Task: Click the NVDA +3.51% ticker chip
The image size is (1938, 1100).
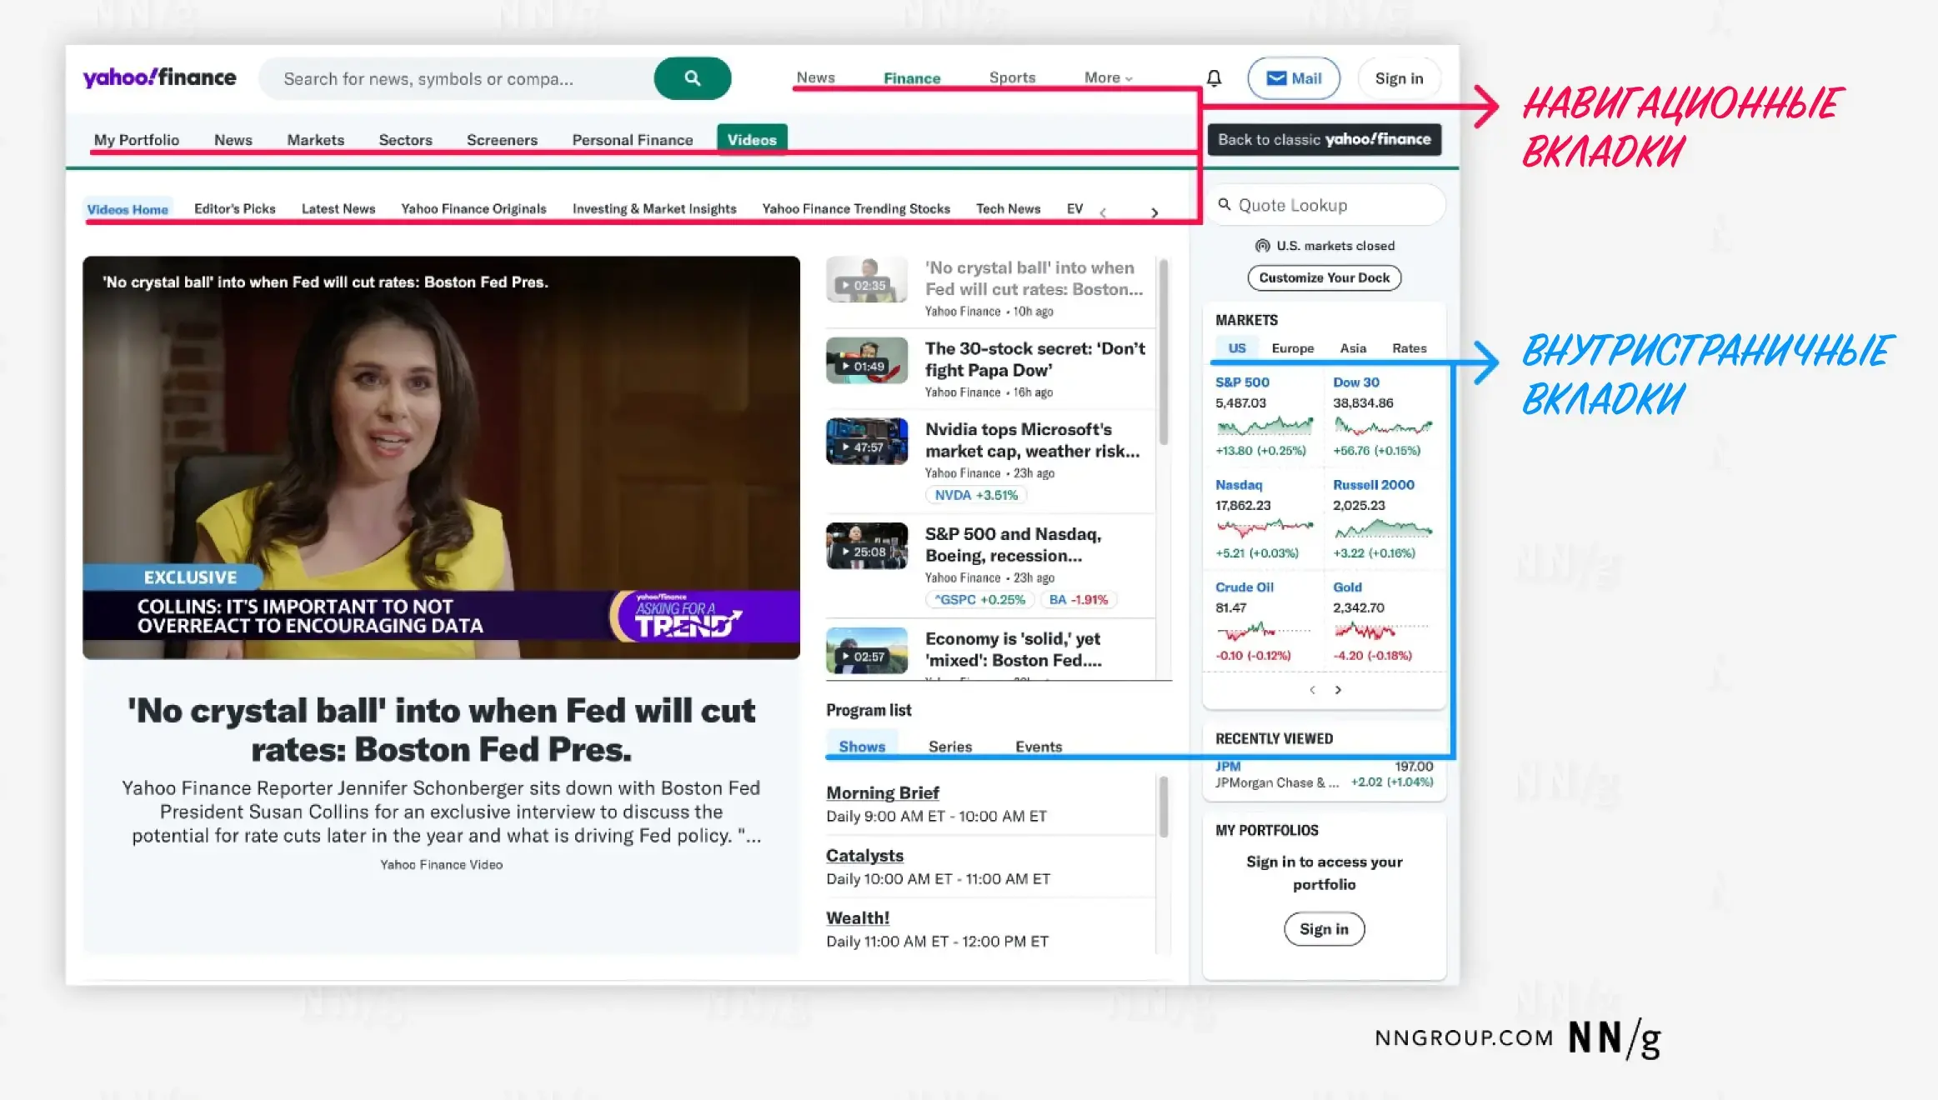Action: (x=975, y=495)
